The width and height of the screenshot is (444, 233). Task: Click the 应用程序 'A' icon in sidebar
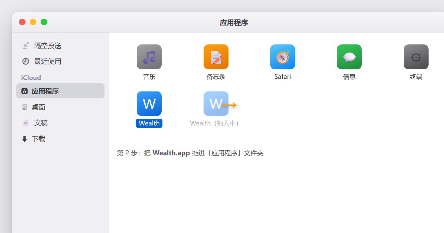25,91
